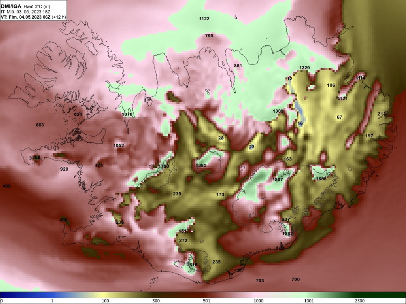
Task: Click the map value 236
Action: [120, 222]
